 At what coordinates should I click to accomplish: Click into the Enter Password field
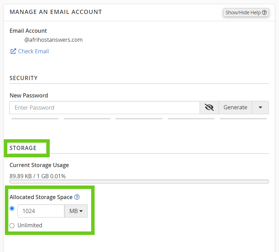coord(104,108)
